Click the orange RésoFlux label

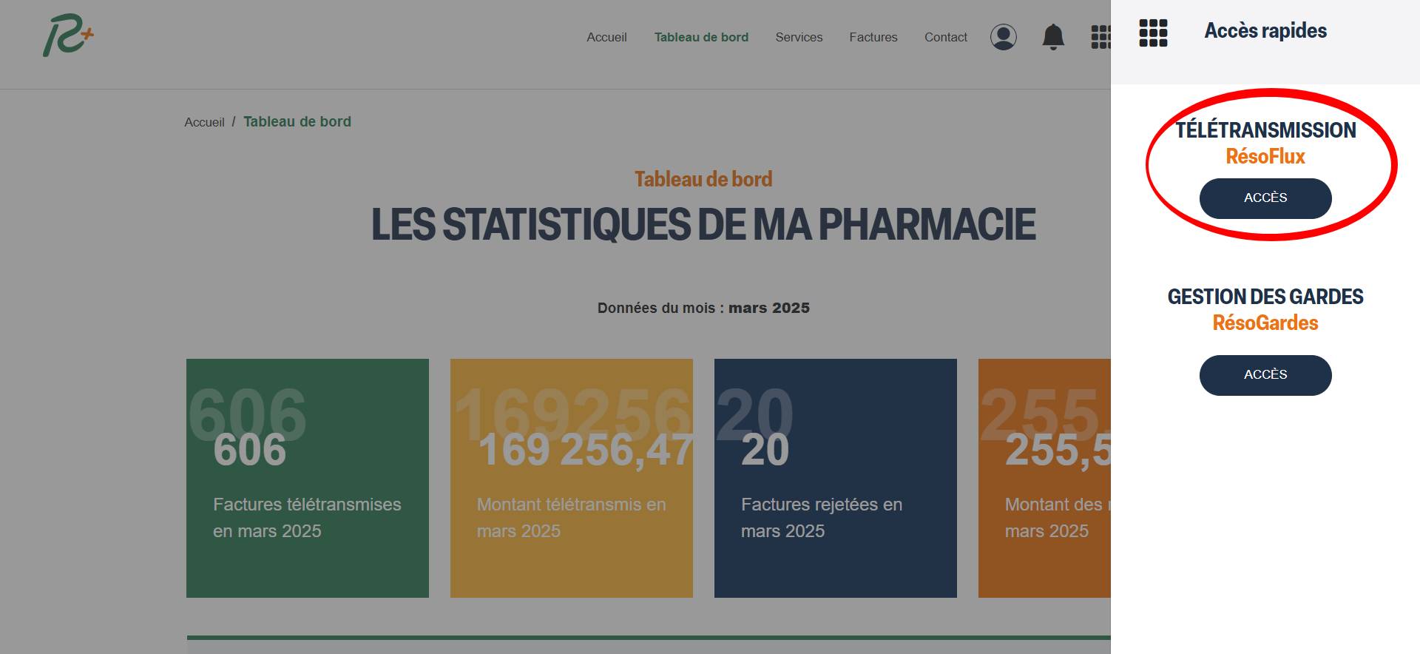click(1265, 157)
